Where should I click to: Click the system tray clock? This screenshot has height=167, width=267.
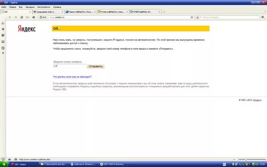click(x=262, y=164)
